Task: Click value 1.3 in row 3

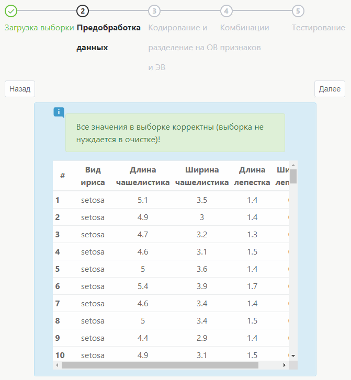Action: (x=252, y=235)
